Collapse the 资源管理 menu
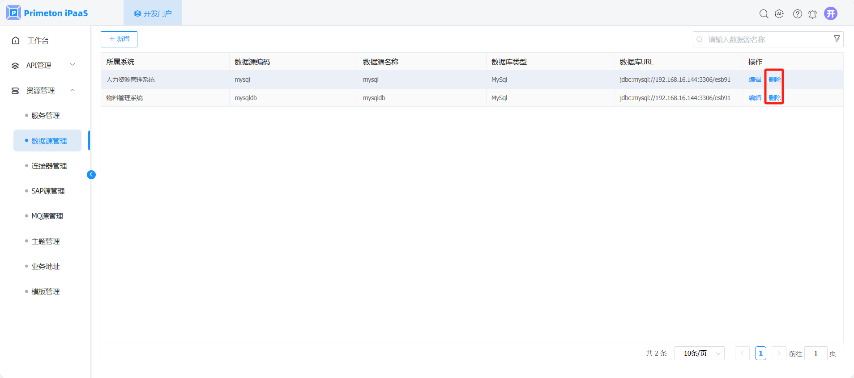 tap(43, 90)
